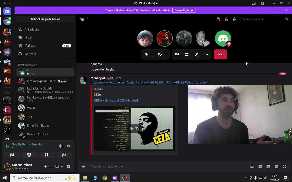Open Emin Can Baday direct message
The width and height of the screenshot is (292, 182).
[45, 126]
